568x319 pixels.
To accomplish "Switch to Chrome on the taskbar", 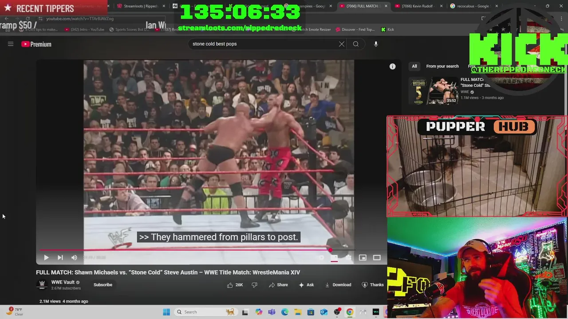I will point(350,312).
